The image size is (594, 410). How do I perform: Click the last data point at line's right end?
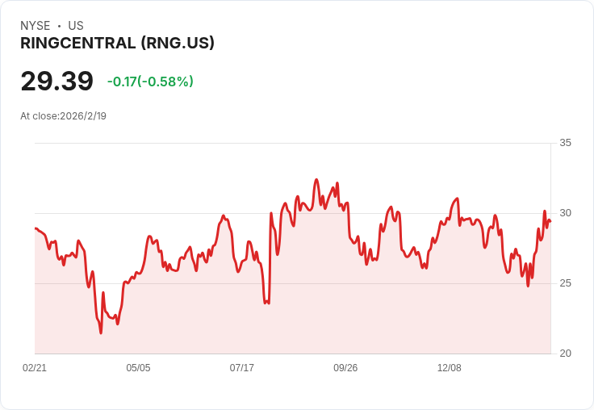coord(550,221)
